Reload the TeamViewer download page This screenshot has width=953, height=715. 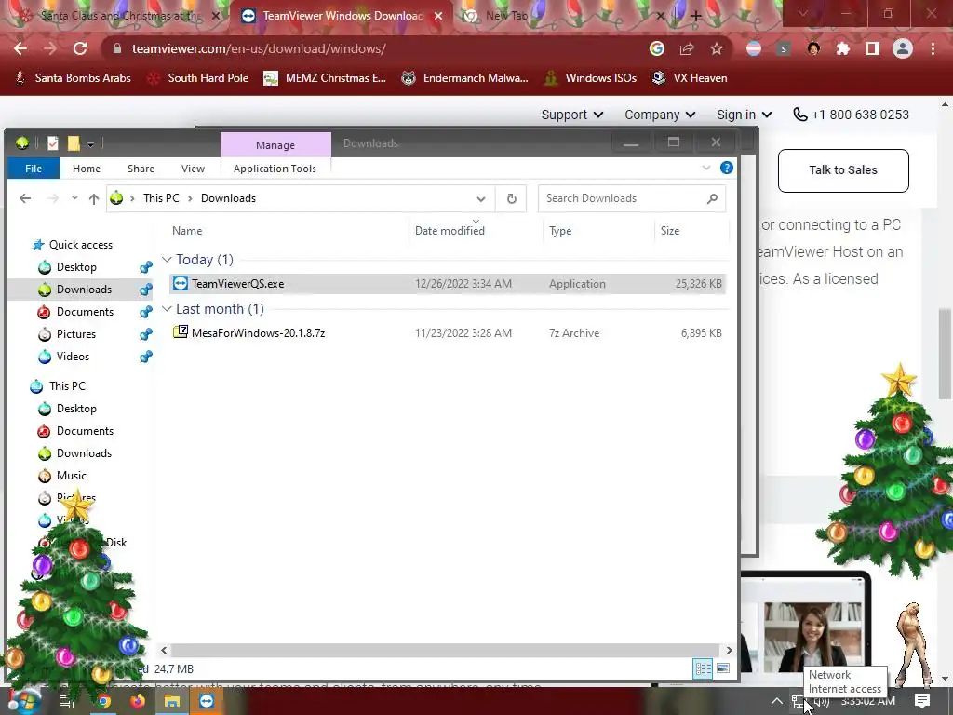coord(80,48)
